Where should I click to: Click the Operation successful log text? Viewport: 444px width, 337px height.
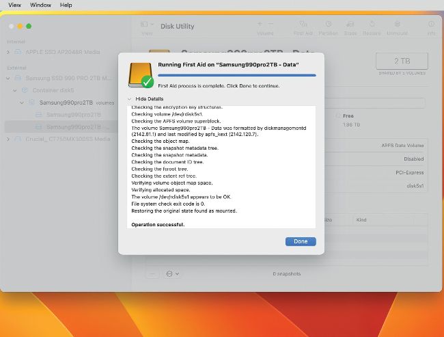pos(157,224)
